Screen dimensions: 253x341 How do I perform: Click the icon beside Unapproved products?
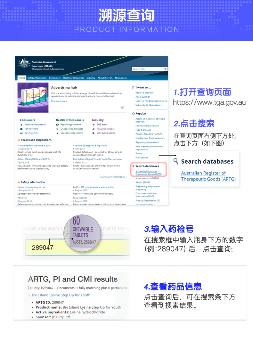(x=57, y=129)
